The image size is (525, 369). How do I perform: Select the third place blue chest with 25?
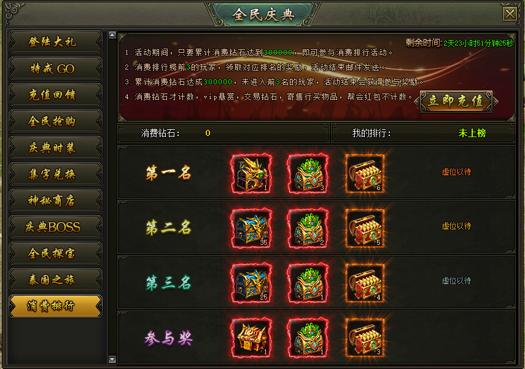click(x=252, y=283)
